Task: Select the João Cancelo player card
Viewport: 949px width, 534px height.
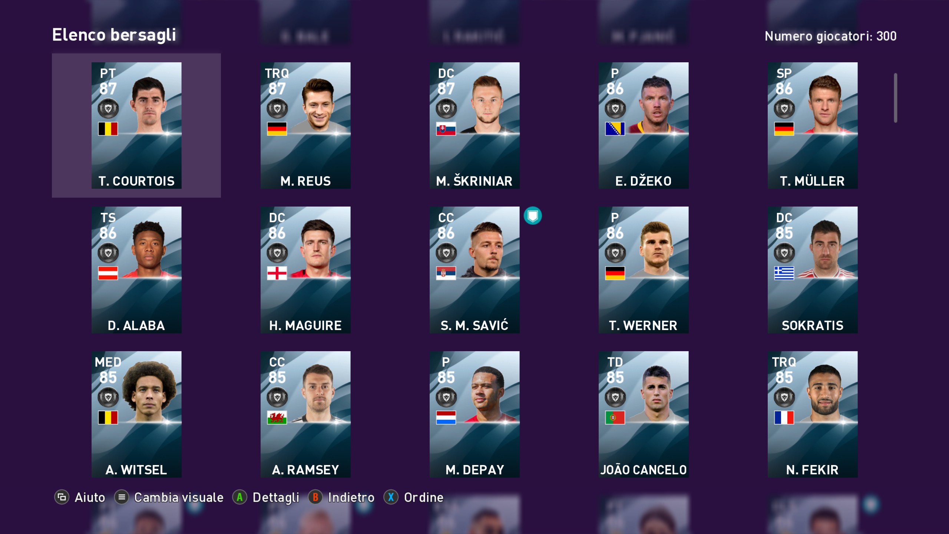Action: point(644,414)
